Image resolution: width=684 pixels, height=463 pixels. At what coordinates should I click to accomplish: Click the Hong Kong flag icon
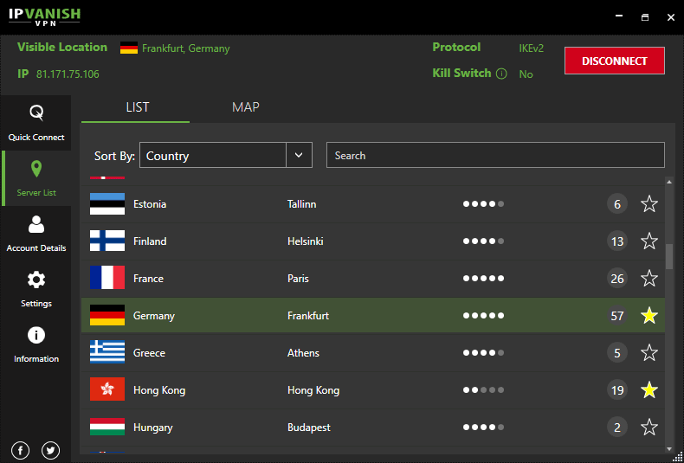point(107,389)
